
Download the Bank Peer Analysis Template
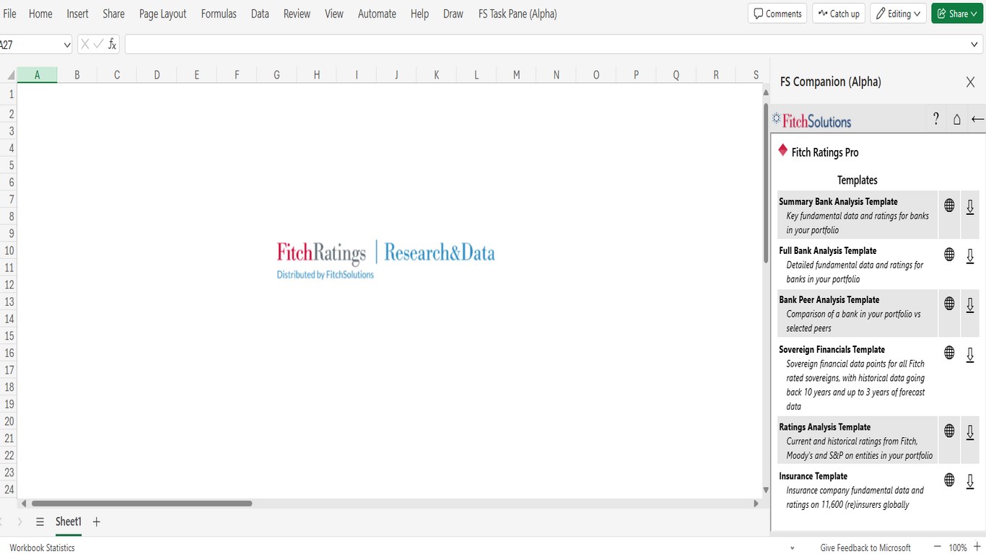(970, 305)
